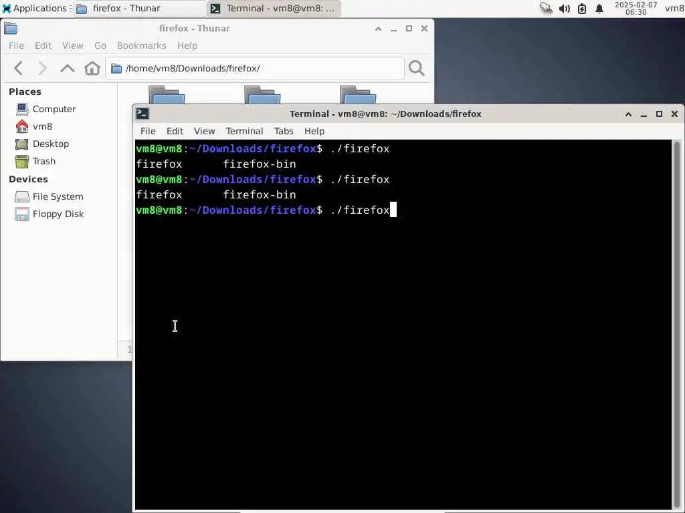The height and width of the screenshot is (513, 685).
Task: Select the third folder thumbnail in Thunar
Action: 358,95
